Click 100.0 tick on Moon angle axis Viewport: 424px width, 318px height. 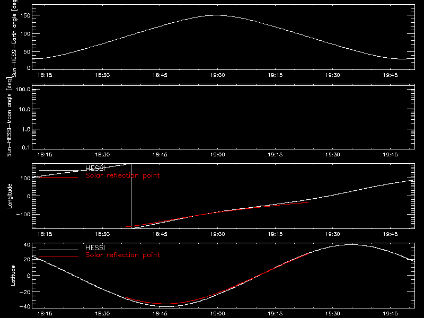23,90
